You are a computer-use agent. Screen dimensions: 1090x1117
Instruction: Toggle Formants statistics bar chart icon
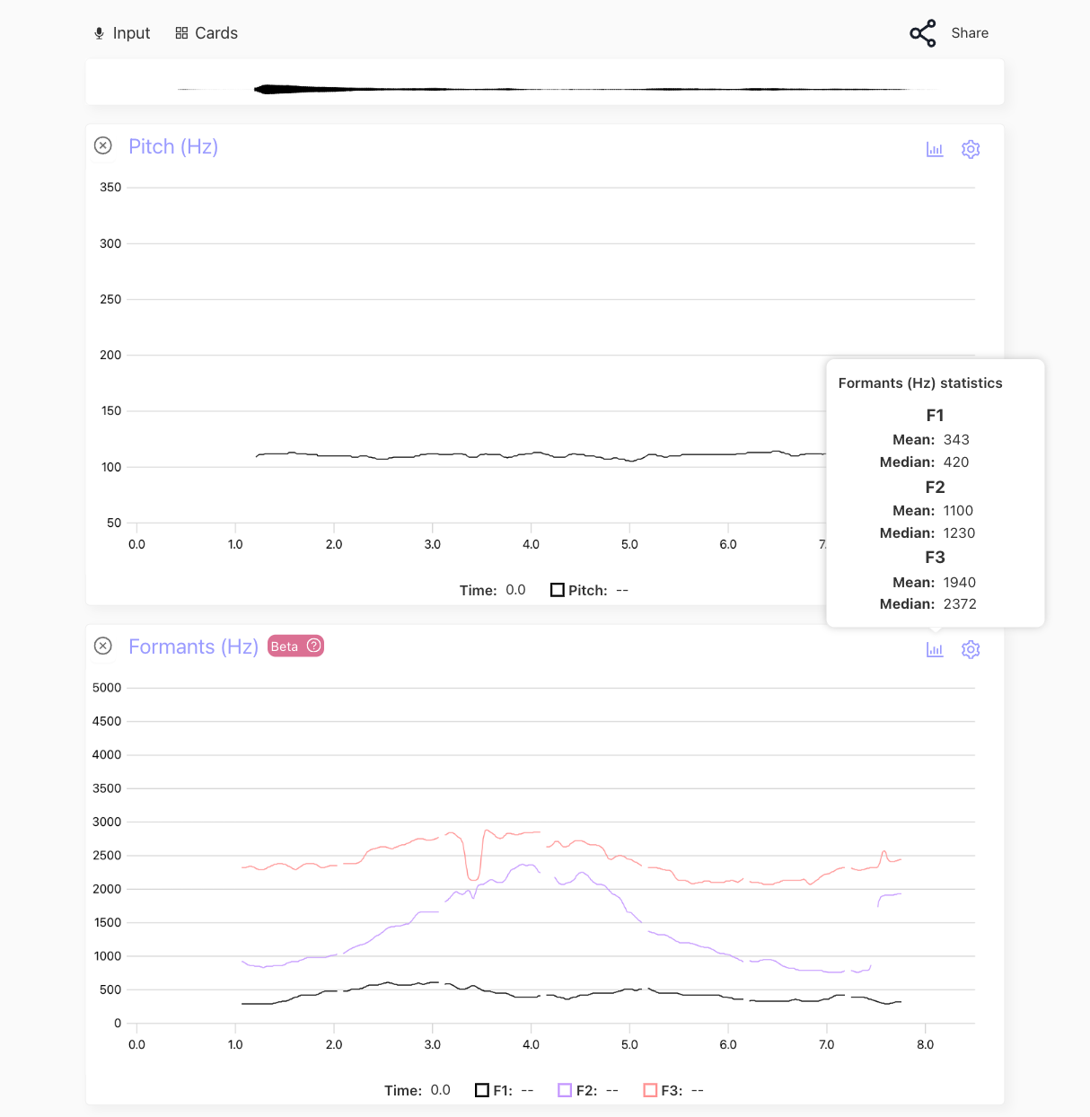935,649
